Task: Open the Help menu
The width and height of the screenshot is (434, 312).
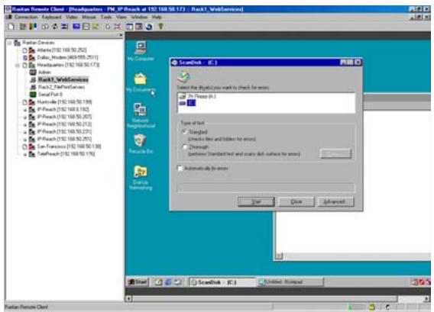Action: pyautogui.click(x=157, y=17)
